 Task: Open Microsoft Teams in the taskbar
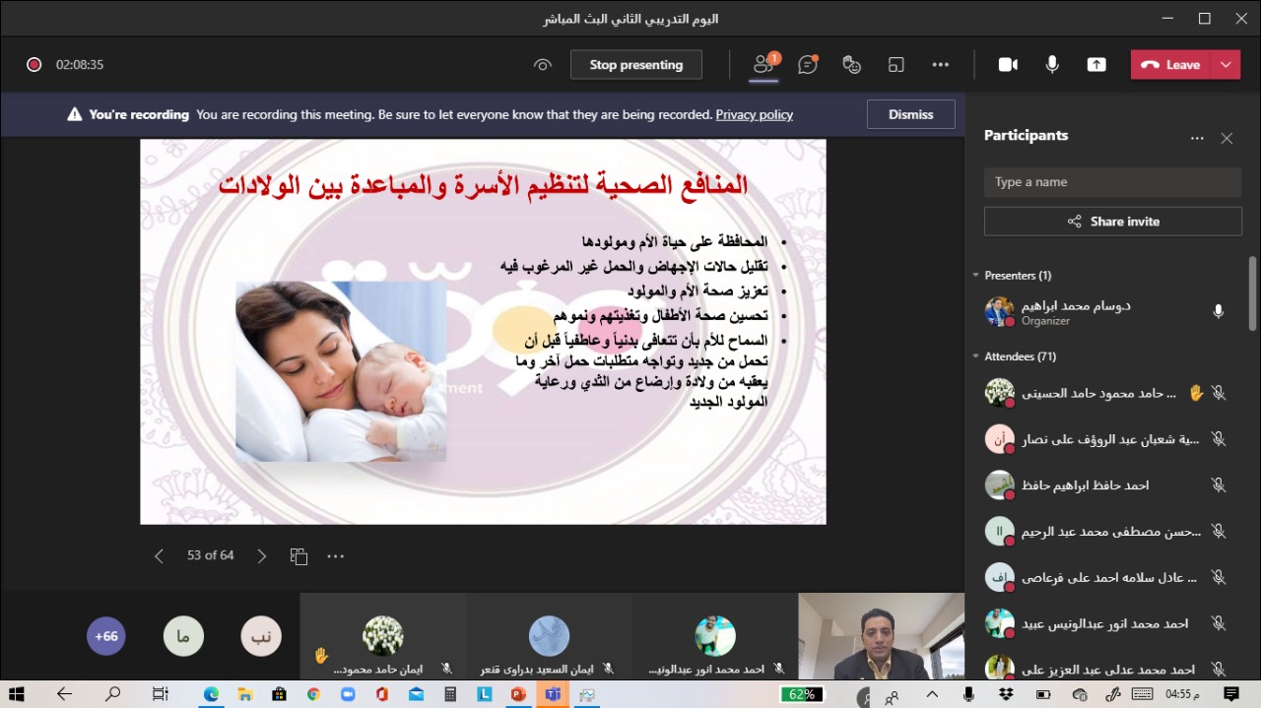coord(553,694)
